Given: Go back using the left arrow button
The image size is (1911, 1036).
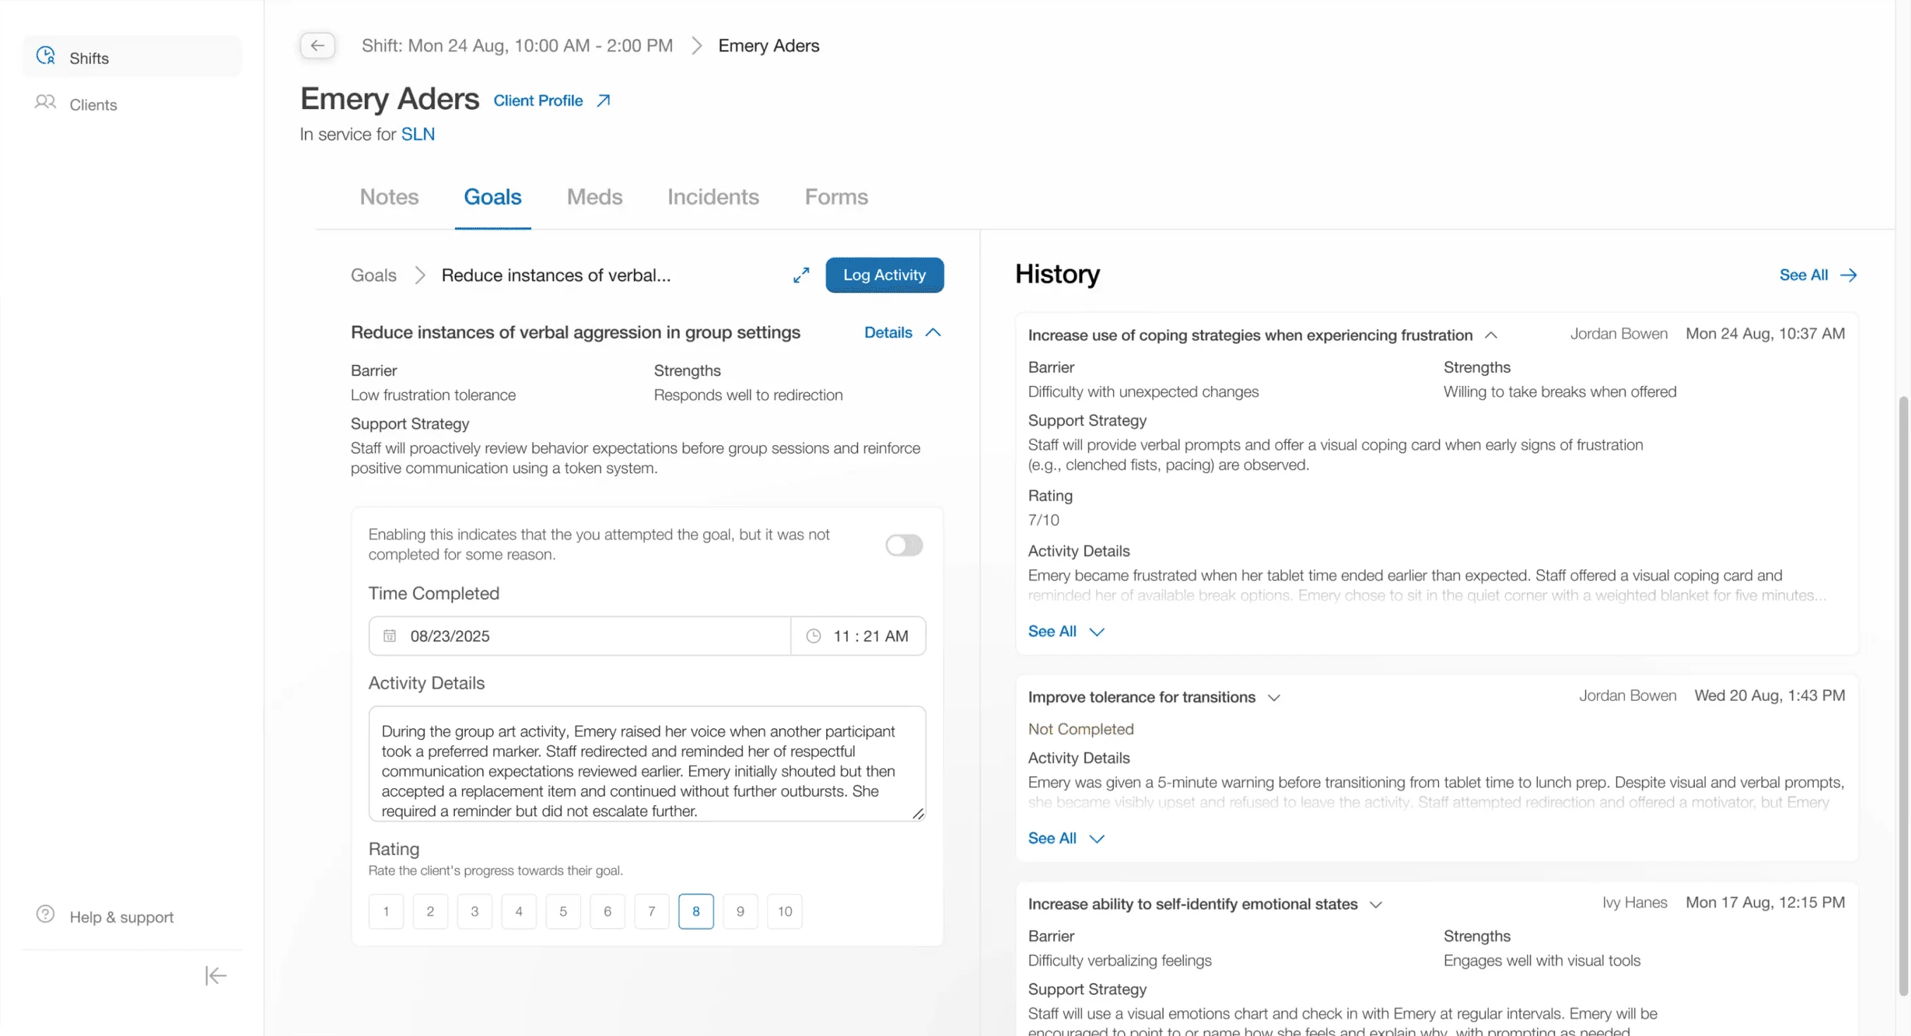Looking at the screenshot, I should pyautogui.click(x=318, y=46).
